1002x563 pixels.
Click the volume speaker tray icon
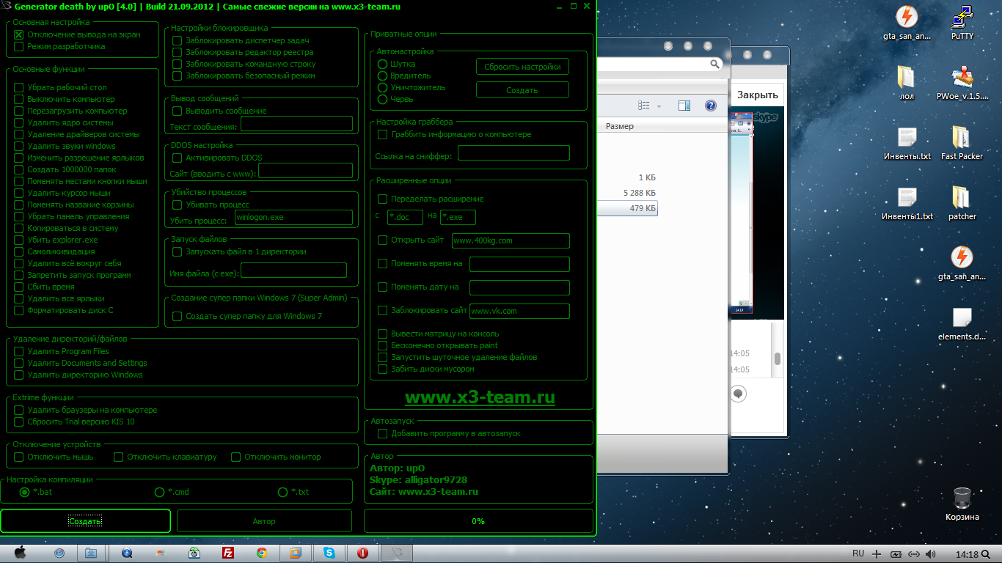click(x=931, y=554)
